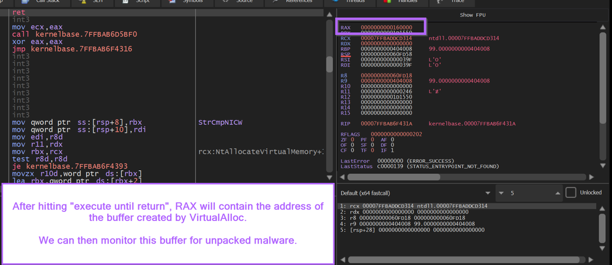Select 'movzx r10d,word ptr ds:[rbx]' instruction
612x265 pixels.
coord(76,173)
